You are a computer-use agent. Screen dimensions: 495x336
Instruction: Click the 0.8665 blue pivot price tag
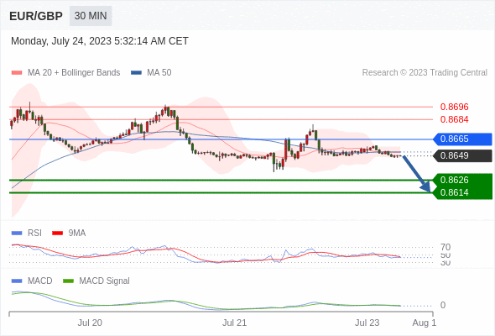click(462, 139)
